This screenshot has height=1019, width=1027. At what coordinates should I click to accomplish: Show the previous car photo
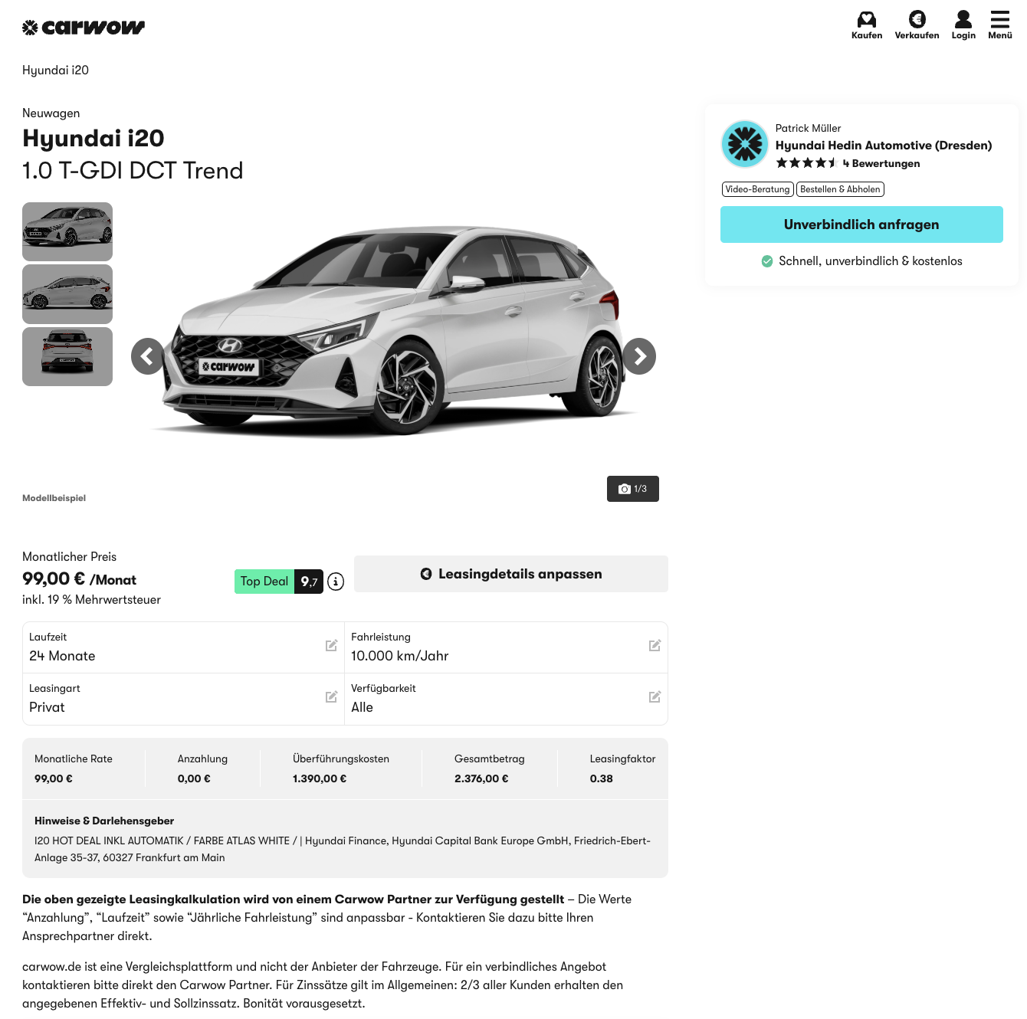point(148,356)
